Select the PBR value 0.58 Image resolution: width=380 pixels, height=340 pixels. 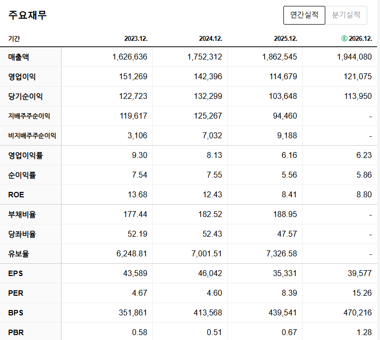[x=139, y=332]
